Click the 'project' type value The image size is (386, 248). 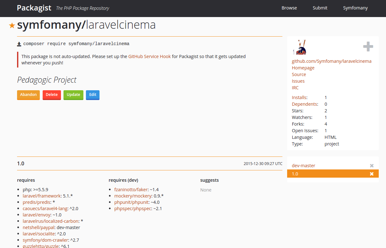click(332, 144)
